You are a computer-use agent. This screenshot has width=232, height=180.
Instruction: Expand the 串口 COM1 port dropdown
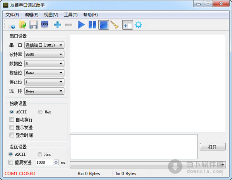(44, 45)
